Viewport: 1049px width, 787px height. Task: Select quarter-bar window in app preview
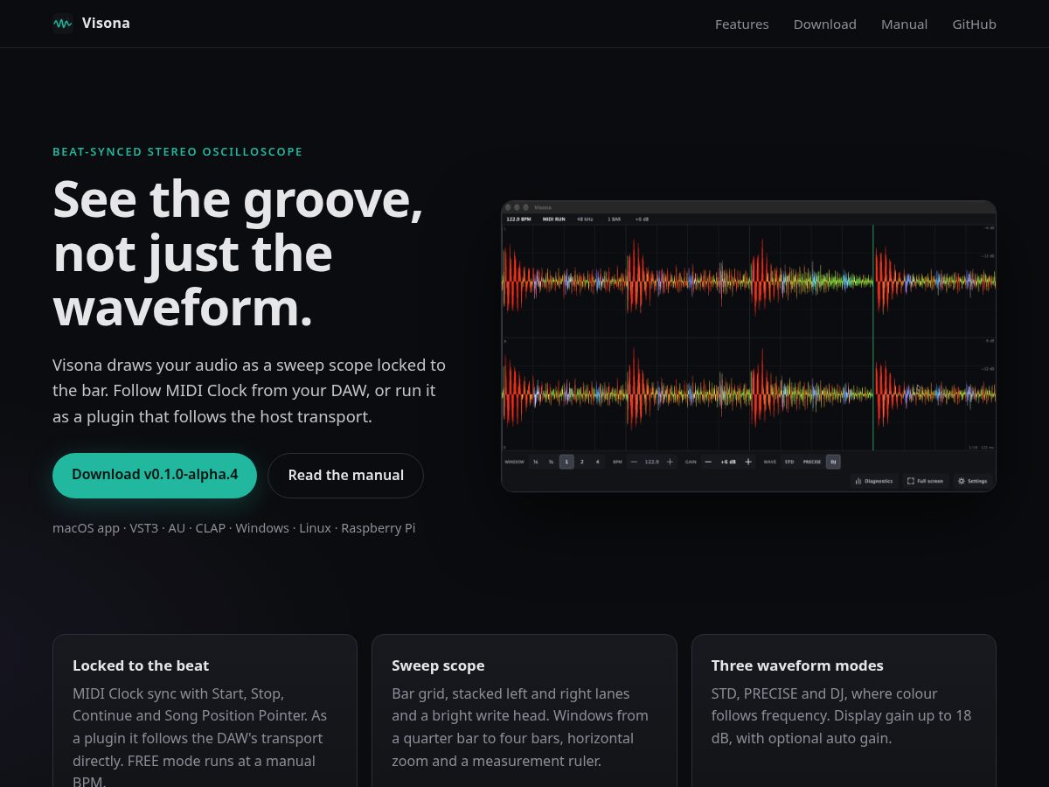(536, 462)
